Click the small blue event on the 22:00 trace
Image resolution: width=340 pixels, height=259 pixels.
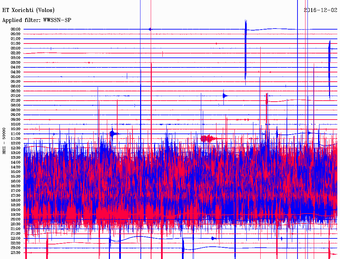pos(213,238)
